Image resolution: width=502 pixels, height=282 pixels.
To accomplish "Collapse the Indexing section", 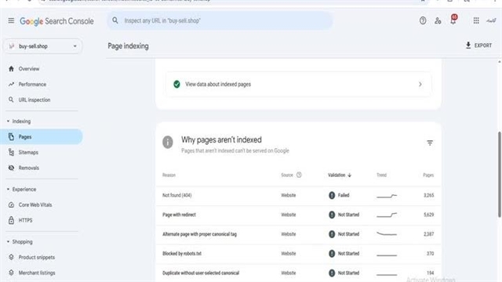I will (x=19, y=121).
